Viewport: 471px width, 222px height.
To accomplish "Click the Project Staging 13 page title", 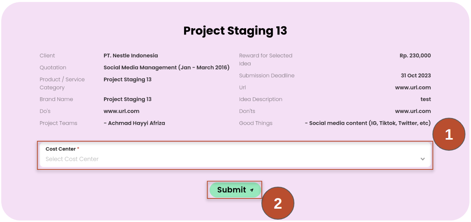I will tap(235, 31).
